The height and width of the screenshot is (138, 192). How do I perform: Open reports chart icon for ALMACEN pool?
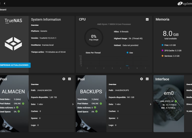click(69, 79)
